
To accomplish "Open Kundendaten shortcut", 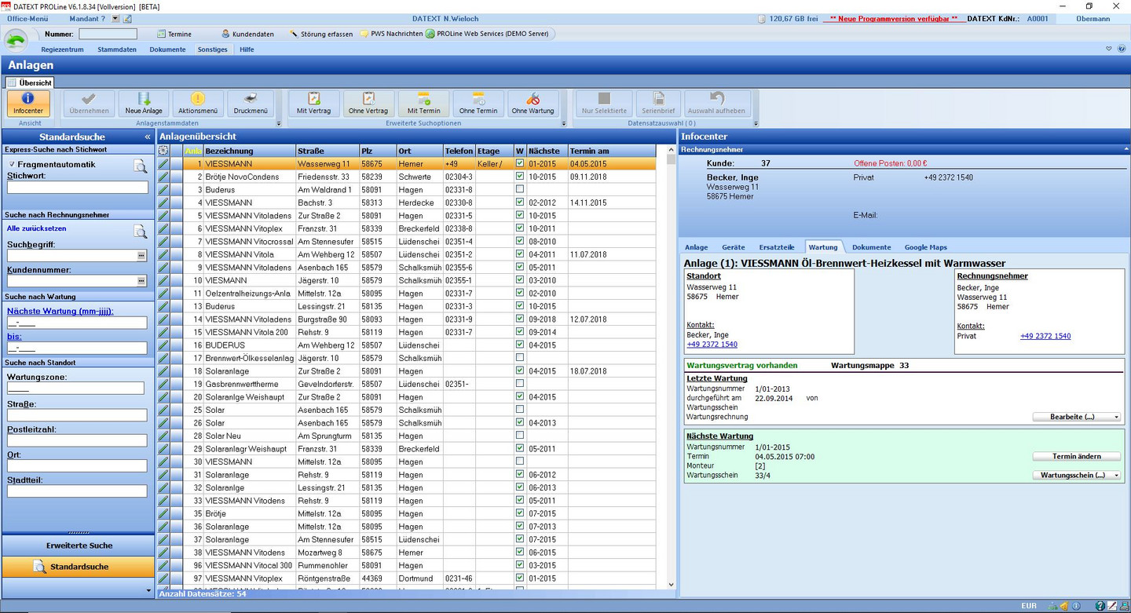I will 247,34.
